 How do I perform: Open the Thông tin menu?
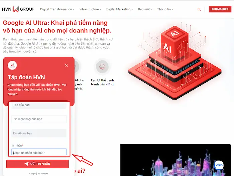[165, 9]
